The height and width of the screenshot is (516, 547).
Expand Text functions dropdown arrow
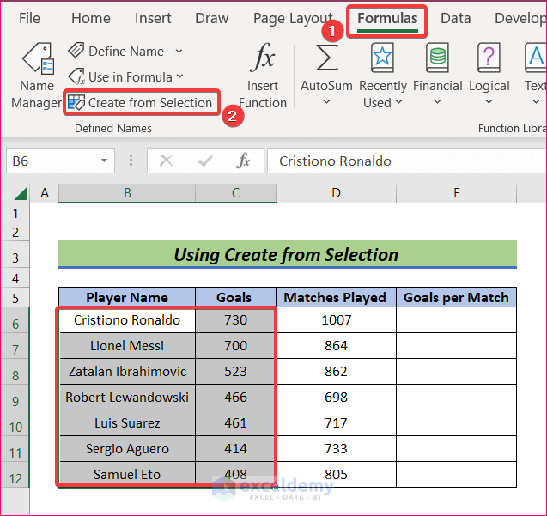tap(536, 102)
